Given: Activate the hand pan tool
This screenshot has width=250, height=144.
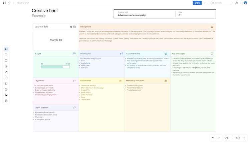Looking at the screenshot, I should pos(227,138).
